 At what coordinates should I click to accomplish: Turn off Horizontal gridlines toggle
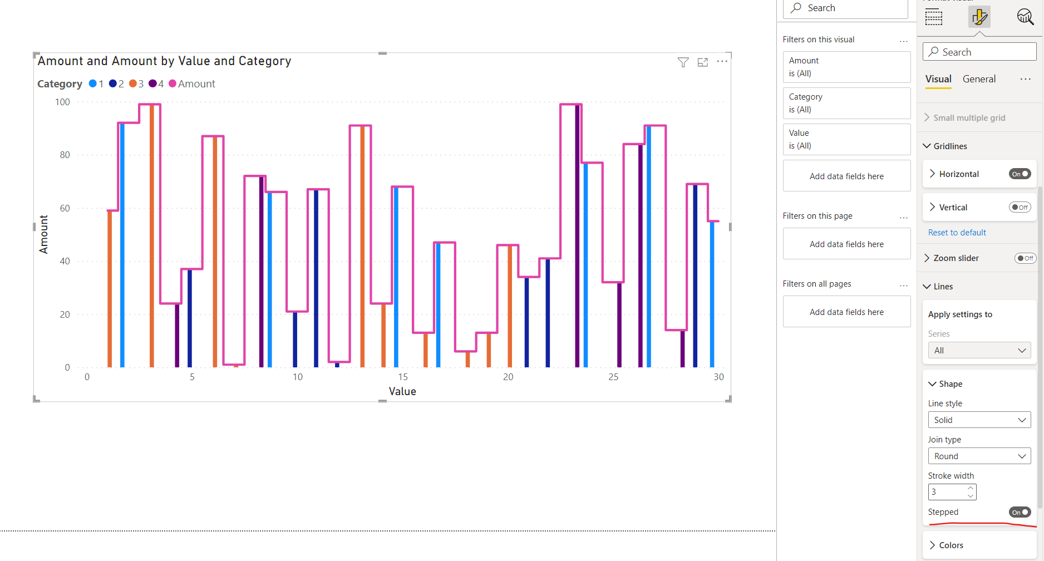pyautogui.click(x=1020, y=174)
